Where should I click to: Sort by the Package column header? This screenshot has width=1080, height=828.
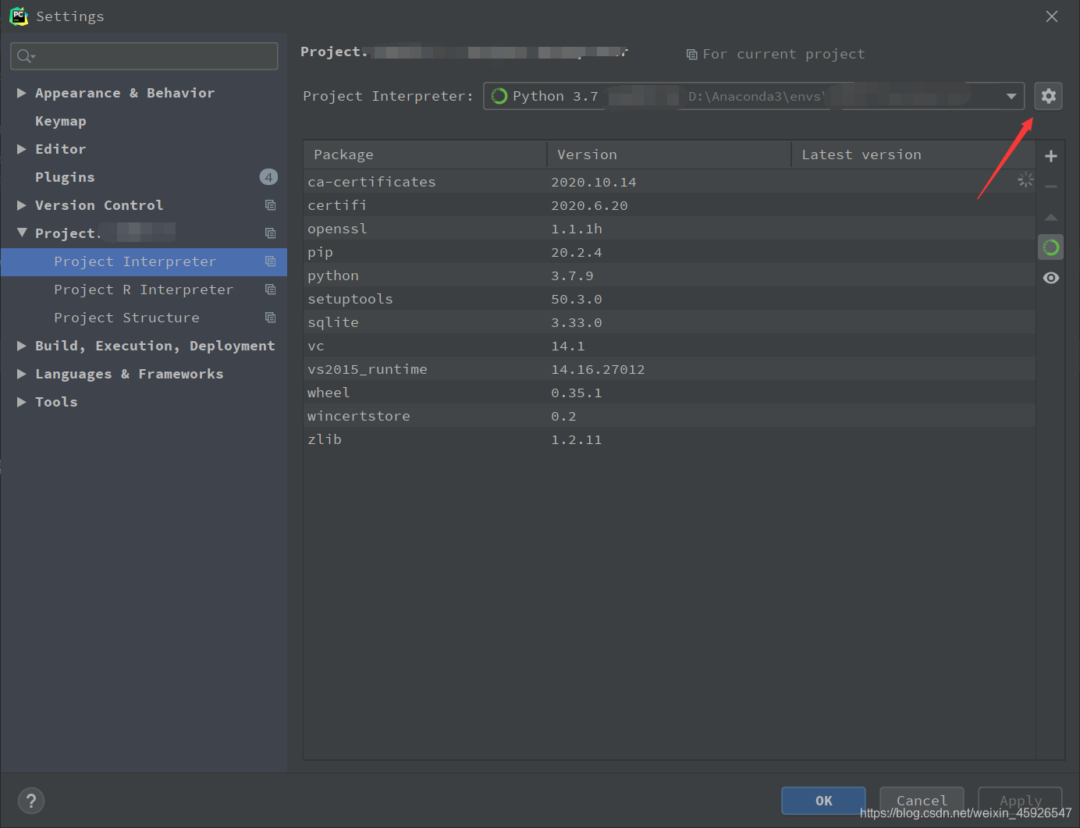click(x=425, y=155)
